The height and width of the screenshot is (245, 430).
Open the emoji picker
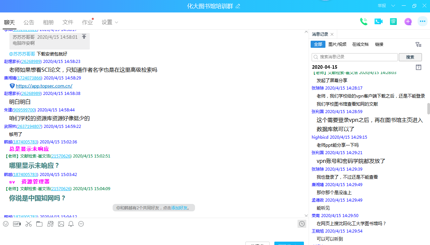coord(6,224)
